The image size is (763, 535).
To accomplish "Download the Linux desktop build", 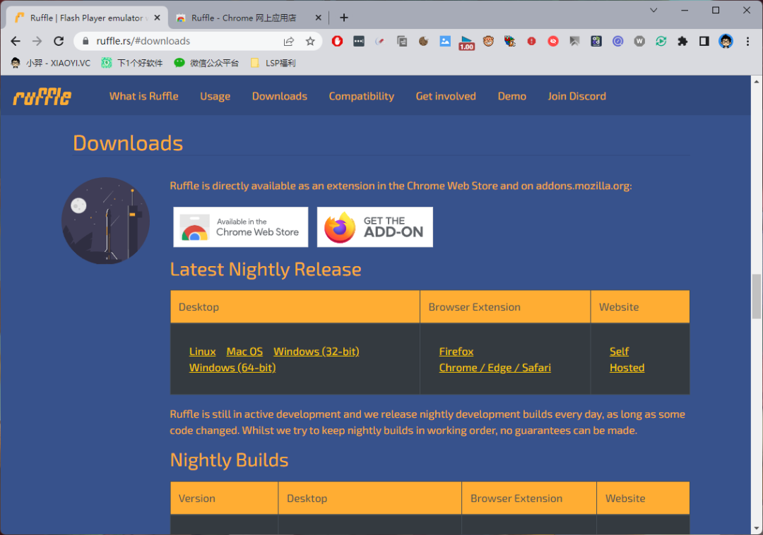I will [x=203, y=351].
